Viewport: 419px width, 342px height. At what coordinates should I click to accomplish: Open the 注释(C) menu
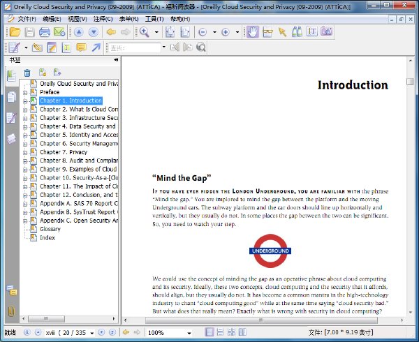103,19
